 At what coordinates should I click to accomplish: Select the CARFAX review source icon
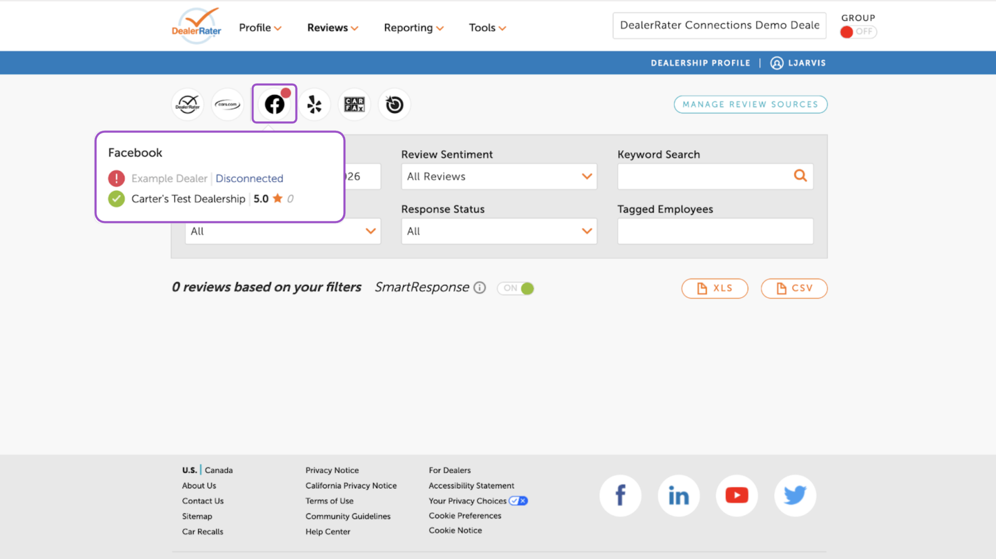coord(354,104)
